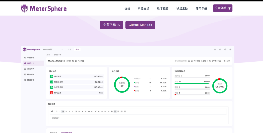Insert a bulleted list
The image size is (263, 133).
click(102, 111)
